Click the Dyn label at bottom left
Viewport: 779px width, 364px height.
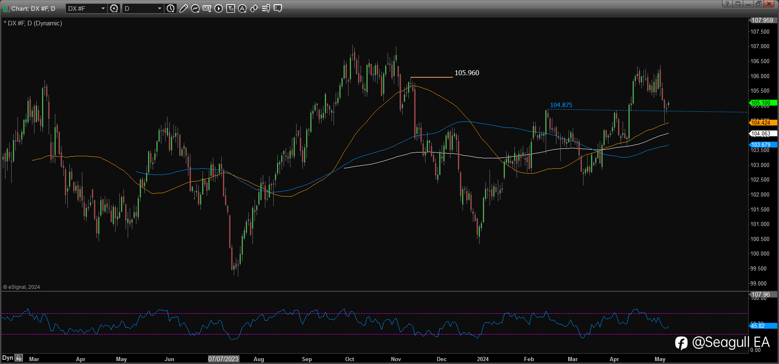[x=7, y=358]
